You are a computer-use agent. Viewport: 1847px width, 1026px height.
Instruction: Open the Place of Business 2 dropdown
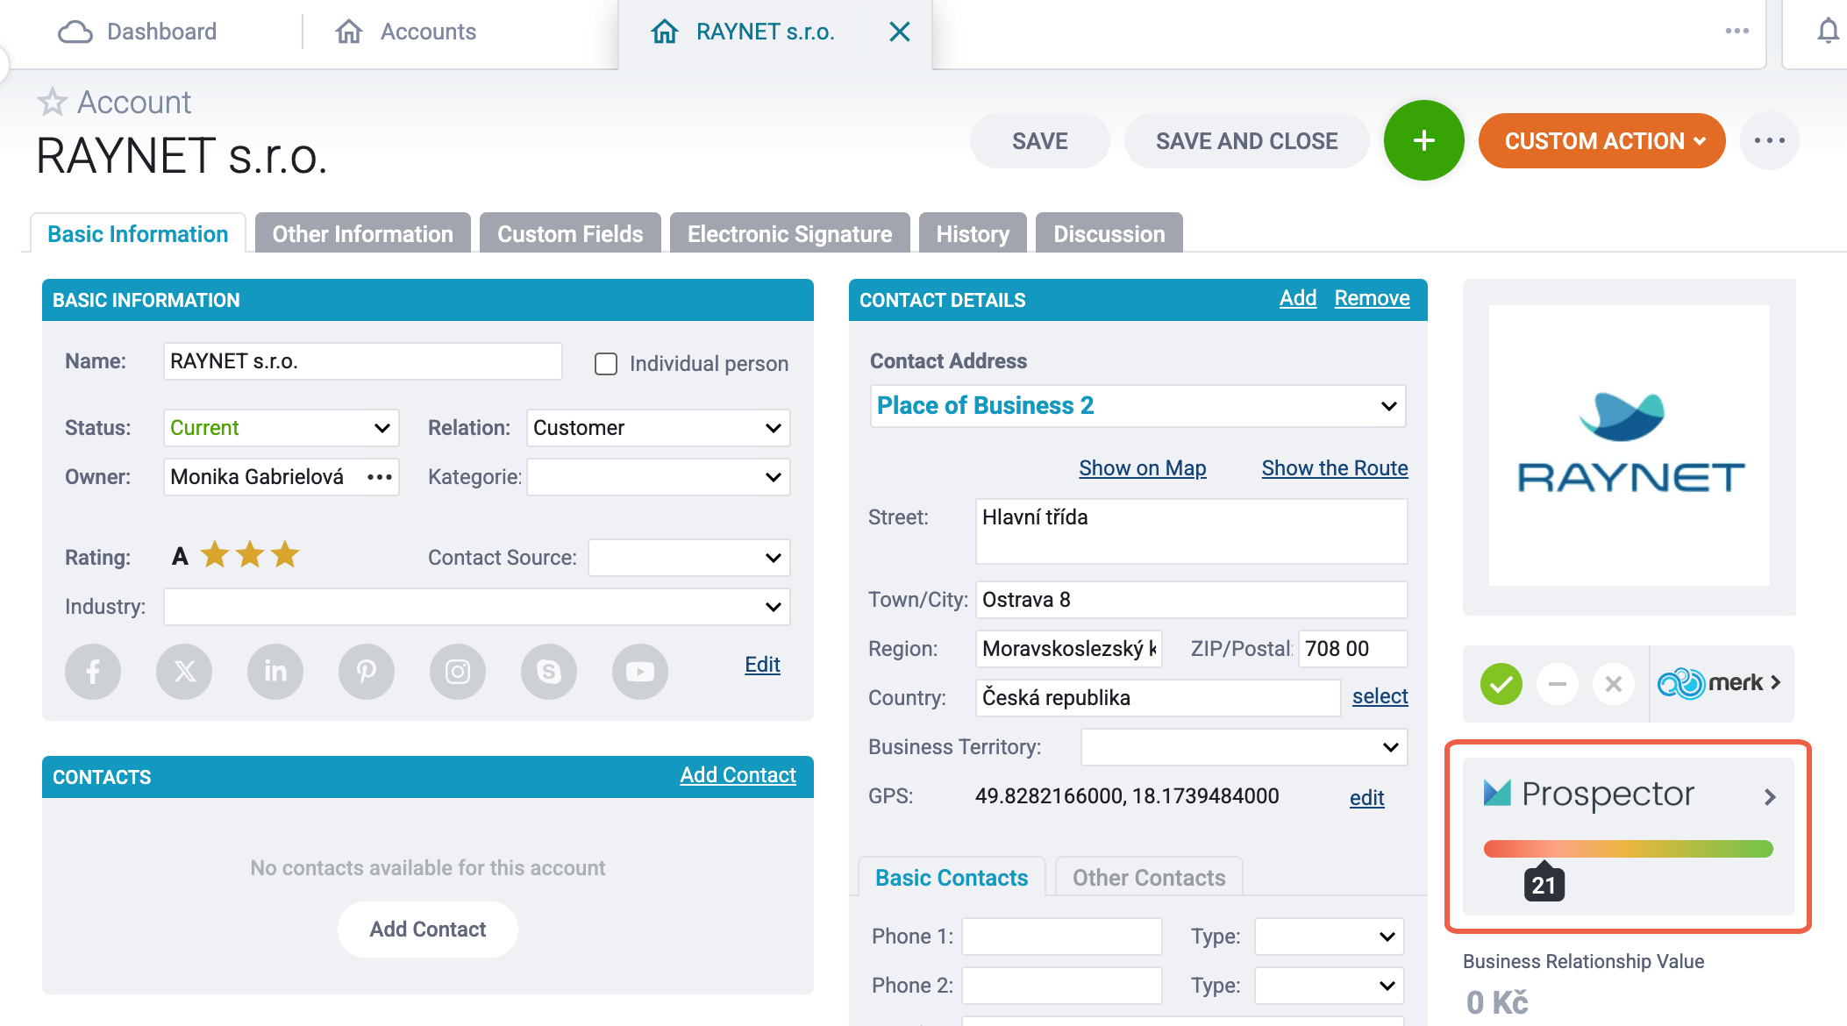pyautogui.click(x=1138, y=406)
